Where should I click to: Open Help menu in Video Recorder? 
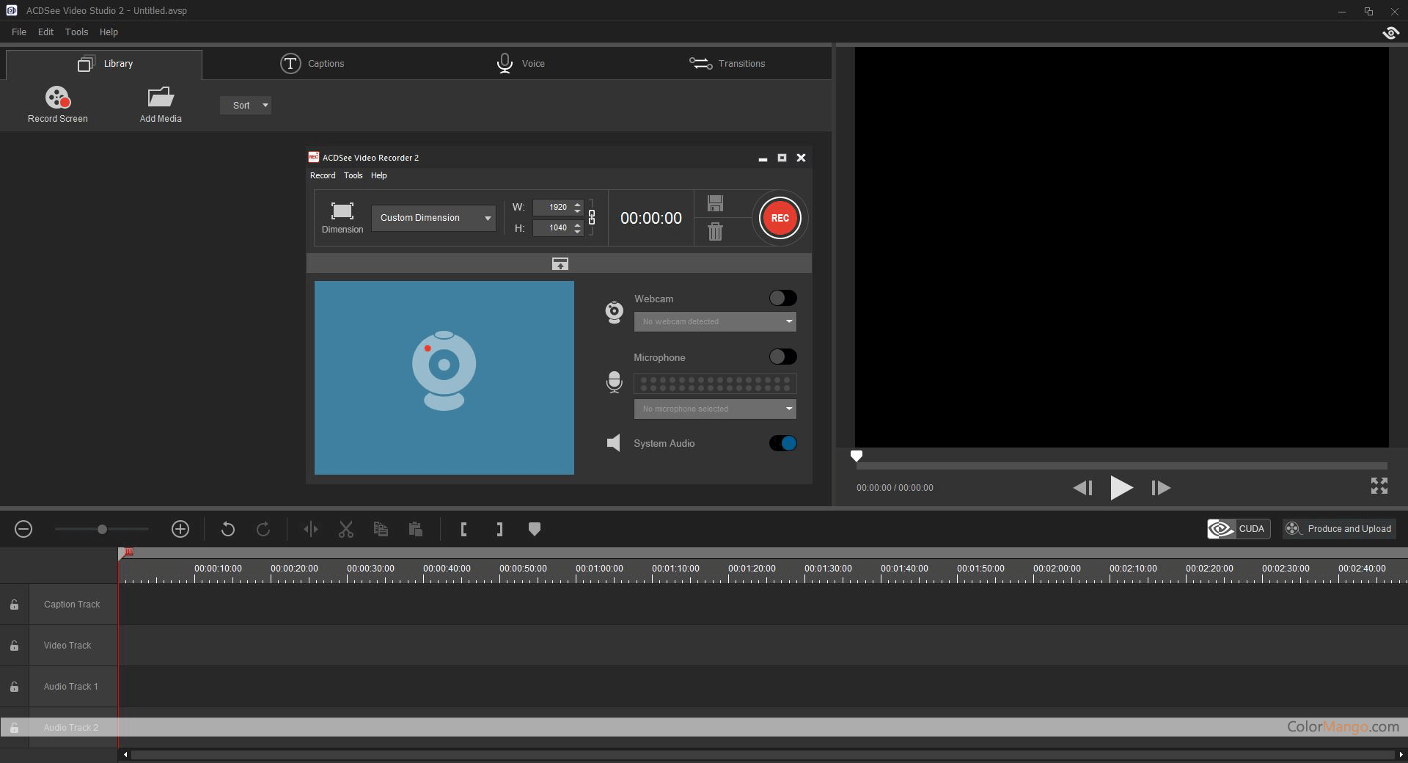point(378,175)
